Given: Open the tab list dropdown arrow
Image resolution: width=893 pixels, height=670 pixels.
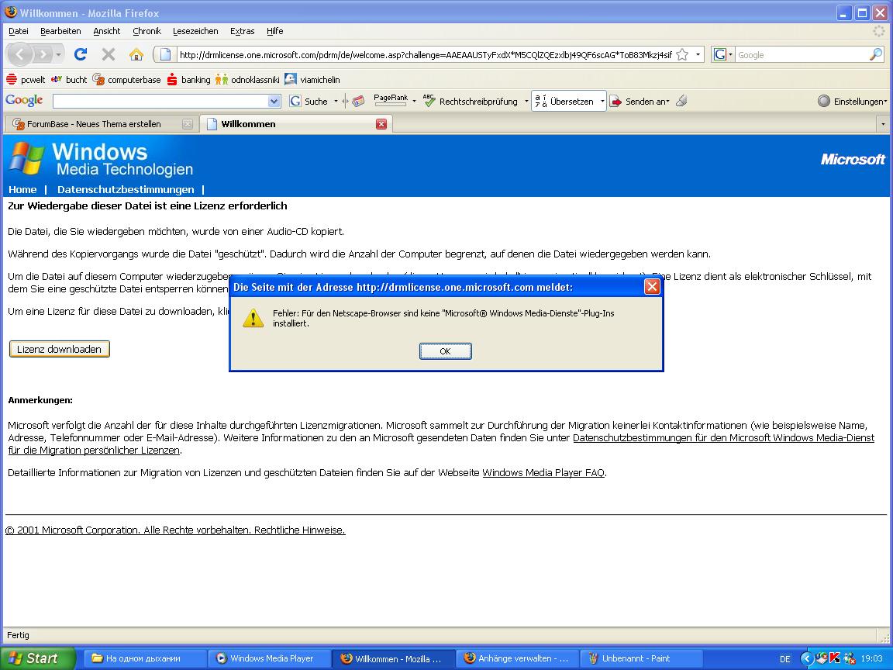Looking at the screenshot, I should pyautogui.click(x=884, y=124).
